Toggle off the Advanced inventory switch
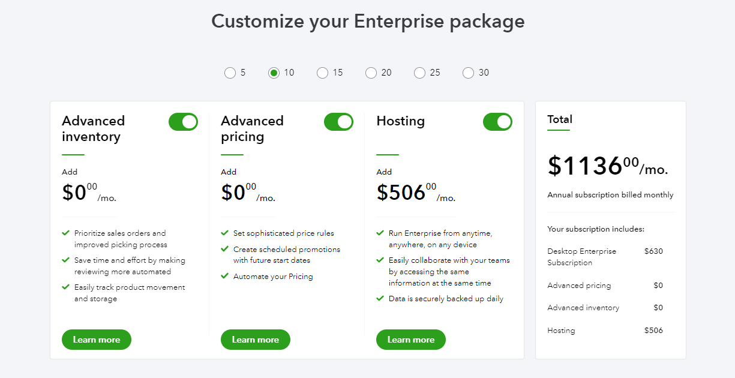This screenshot has width=735, height=378. click(183, 121)
